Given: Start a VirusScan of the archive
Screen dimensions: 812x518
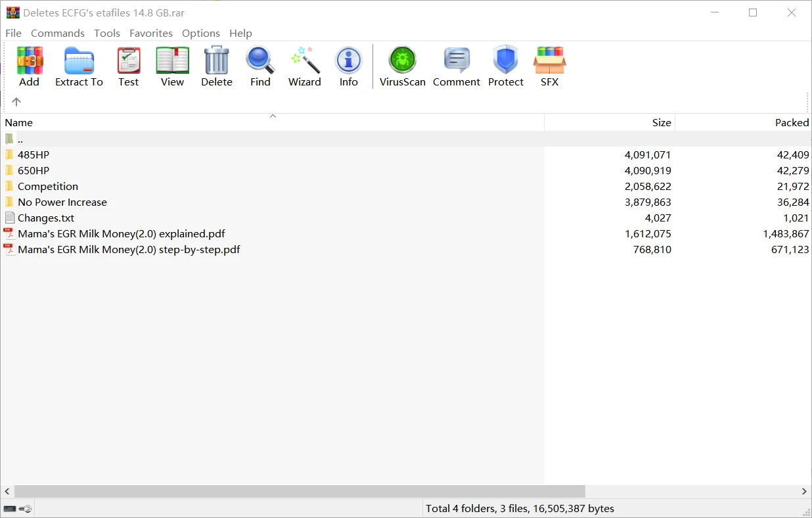Looking at the screenshot, I should 401,66.
